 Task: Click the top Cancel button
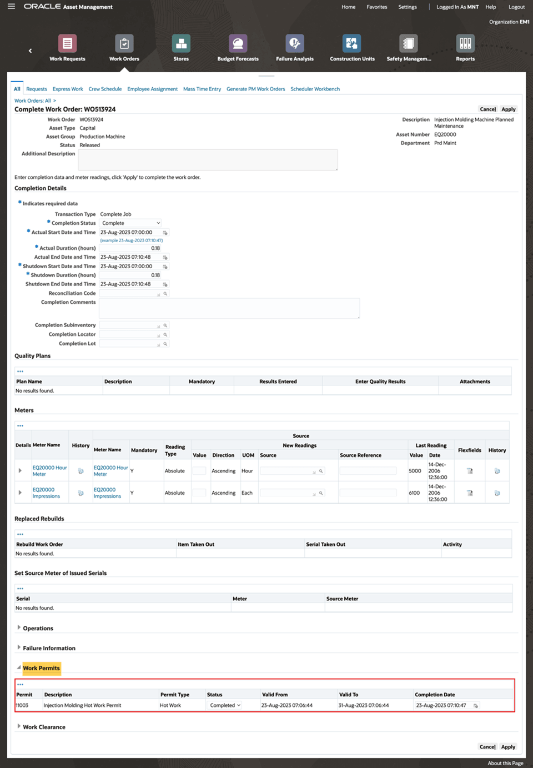(488, 109)
